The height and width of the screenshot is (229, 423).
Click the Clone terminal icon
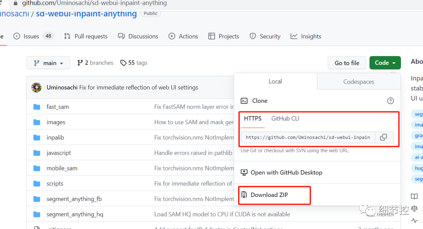[244, 101]
